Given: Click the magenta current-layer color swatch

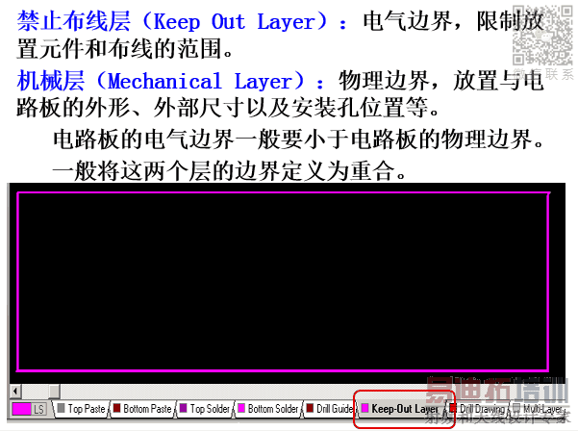Looking at the screenshot, I should coord(22,409).
